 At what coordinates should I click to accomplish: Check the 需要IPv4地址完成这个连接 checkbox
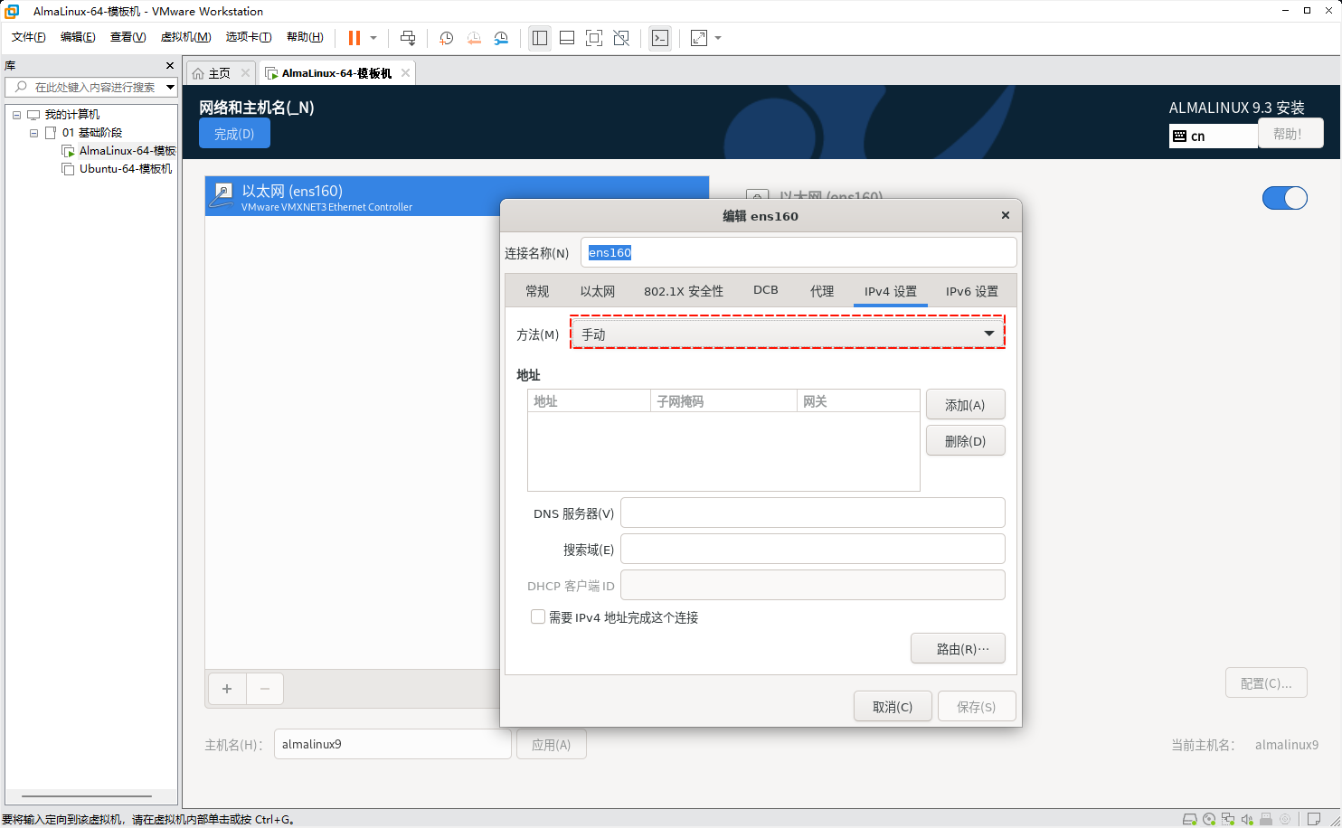[x=538, y=616]
